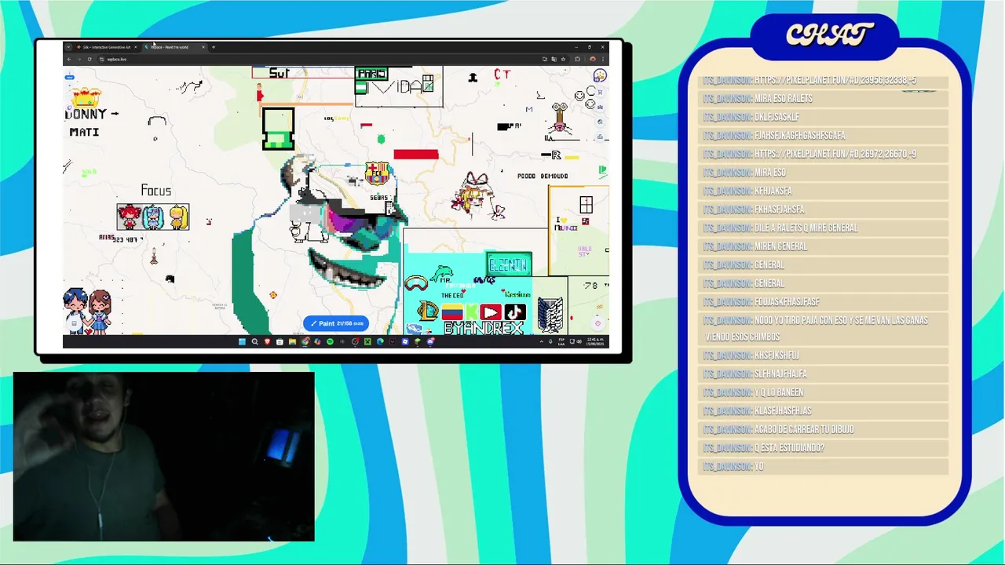
Task: Open the Chrome three-dot menu
Action: [x=603, y=59]
